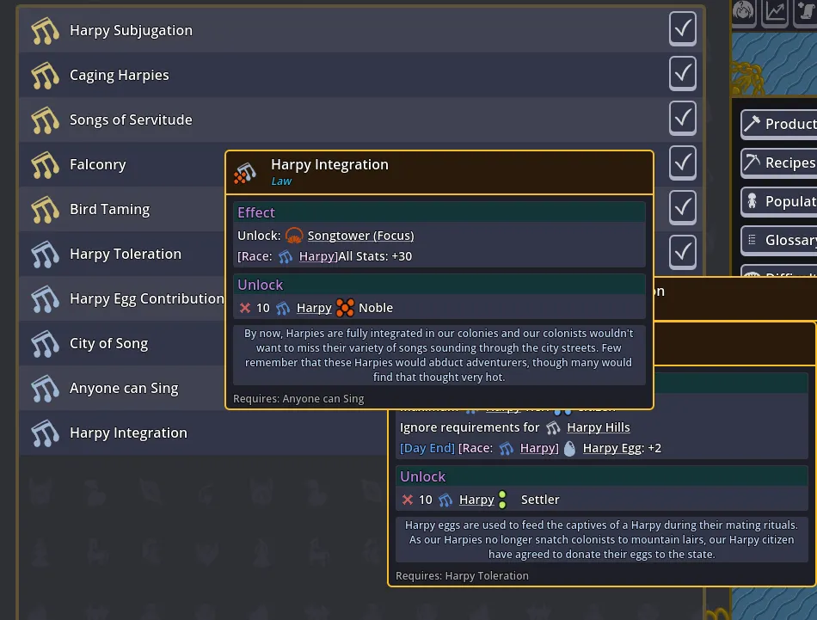Click the Harpy Integration tooltip header icon

[245, 173]
